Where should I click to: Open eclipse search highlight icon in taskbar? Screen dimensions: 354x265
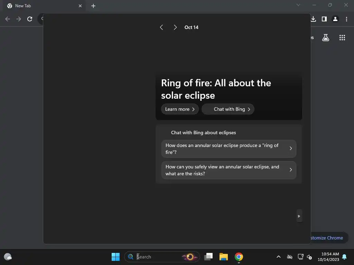click(190, 257)
